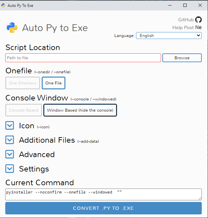Click inside the Current Command text area
The width and height of the screenshot is (208, 218).
pos(104,194)
